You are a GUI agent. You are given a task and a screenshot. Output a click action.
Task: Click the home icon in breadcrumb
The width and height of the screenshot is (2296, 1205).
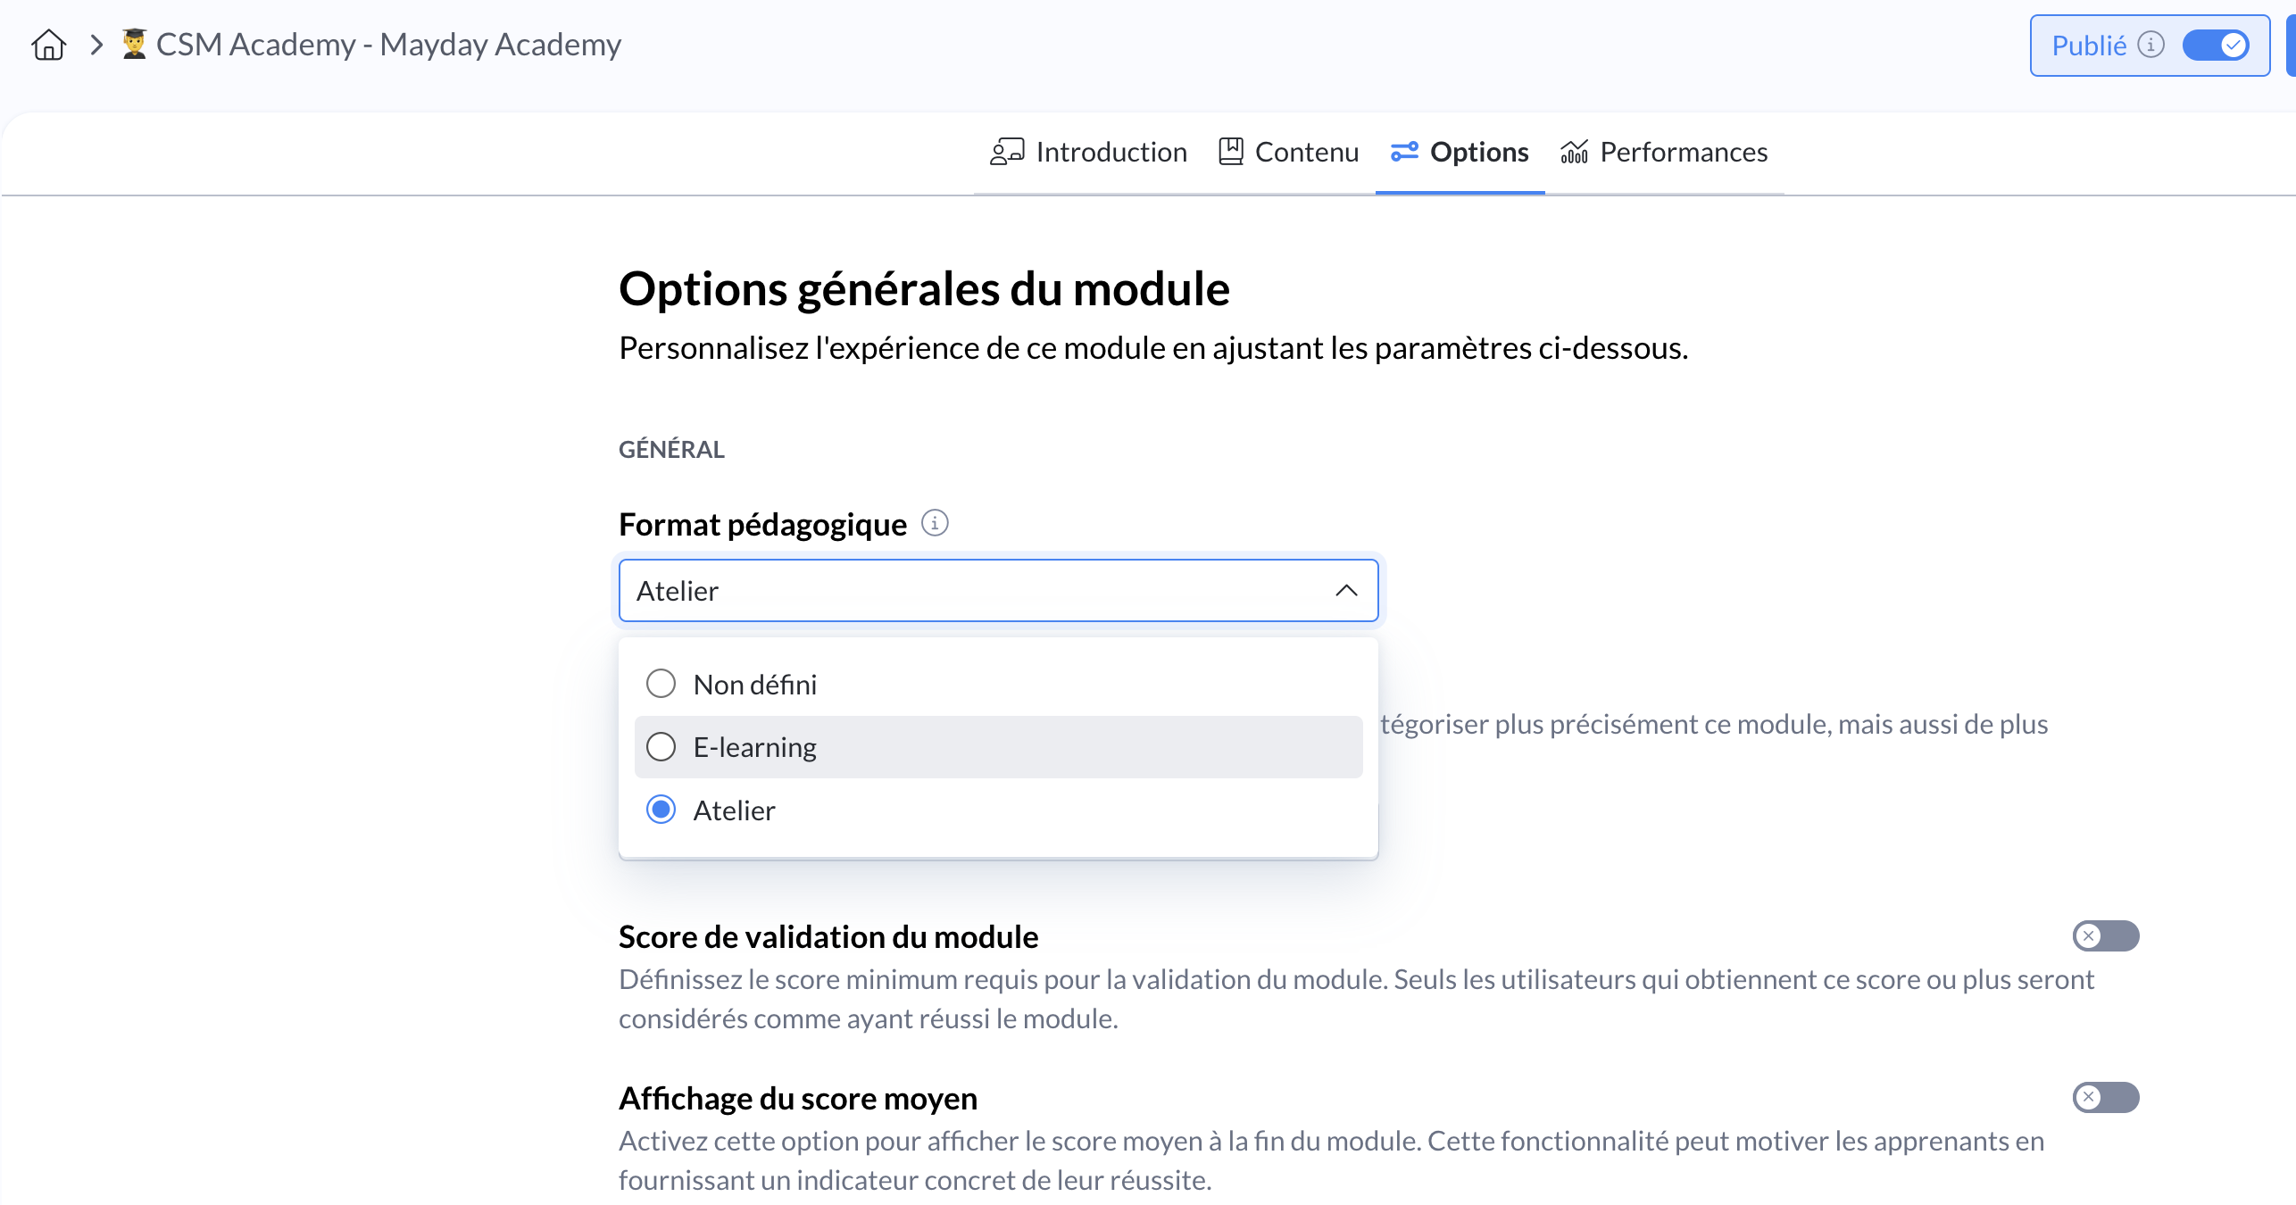[x=48, y=45]
